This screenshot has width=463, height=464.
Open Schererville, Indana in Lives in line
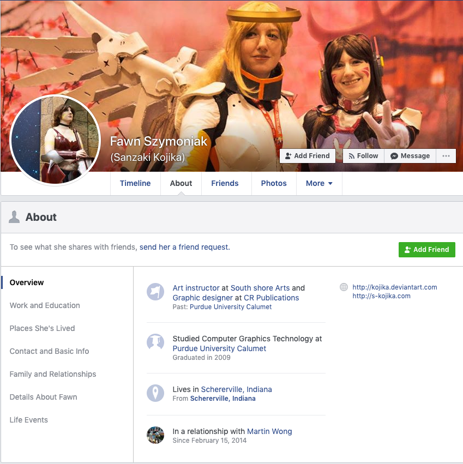click(x=237, y=389)
